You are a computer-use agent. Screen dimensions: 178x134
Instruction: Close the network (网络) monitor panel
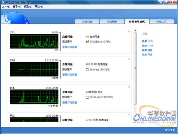[129, 115]
